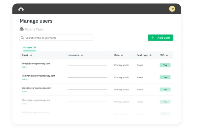Click the SurveyMonkey logo in header
Viewport: 199px width, 131px height.
point(21,9)
